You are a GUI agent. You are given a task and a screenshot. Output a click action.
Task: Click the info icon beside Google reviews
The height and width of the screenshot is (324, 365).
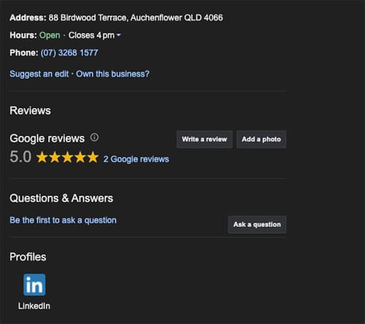click(x=94, y=137)
